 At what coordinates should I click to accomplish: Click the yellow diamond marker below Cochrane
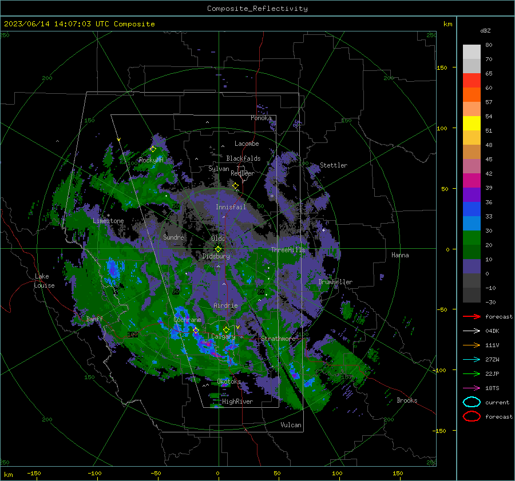tap(196, 330)
